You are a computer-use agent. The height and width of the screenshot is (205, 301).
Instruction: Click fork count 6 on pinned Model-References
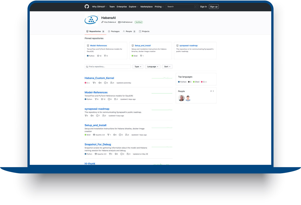(x=106, y=56)
